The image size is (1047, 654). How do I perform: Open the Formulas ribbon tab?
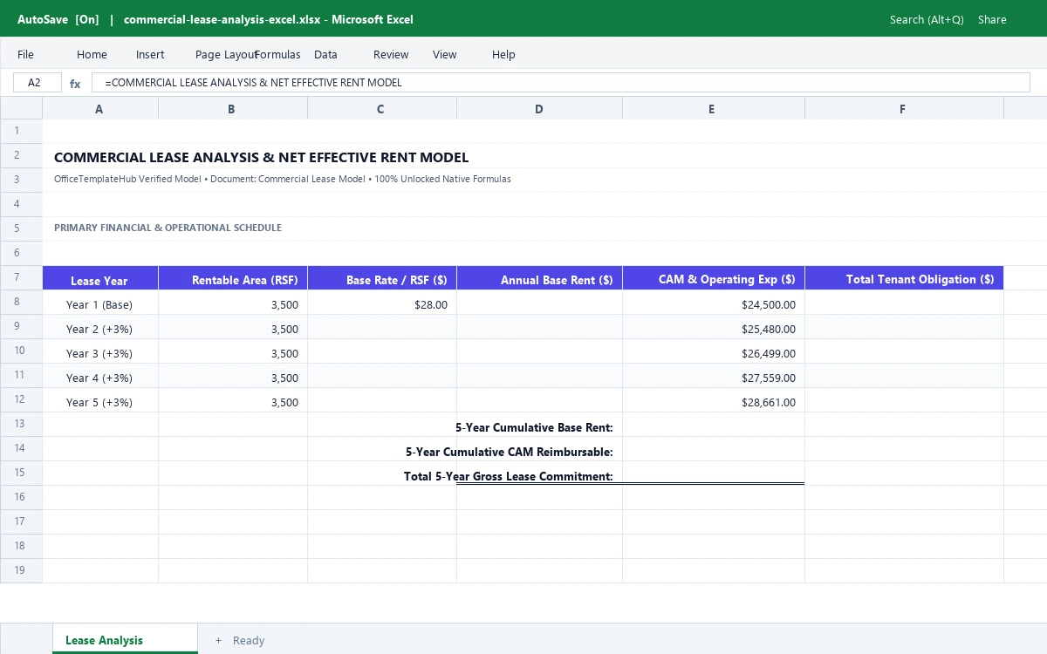[277, 54]
